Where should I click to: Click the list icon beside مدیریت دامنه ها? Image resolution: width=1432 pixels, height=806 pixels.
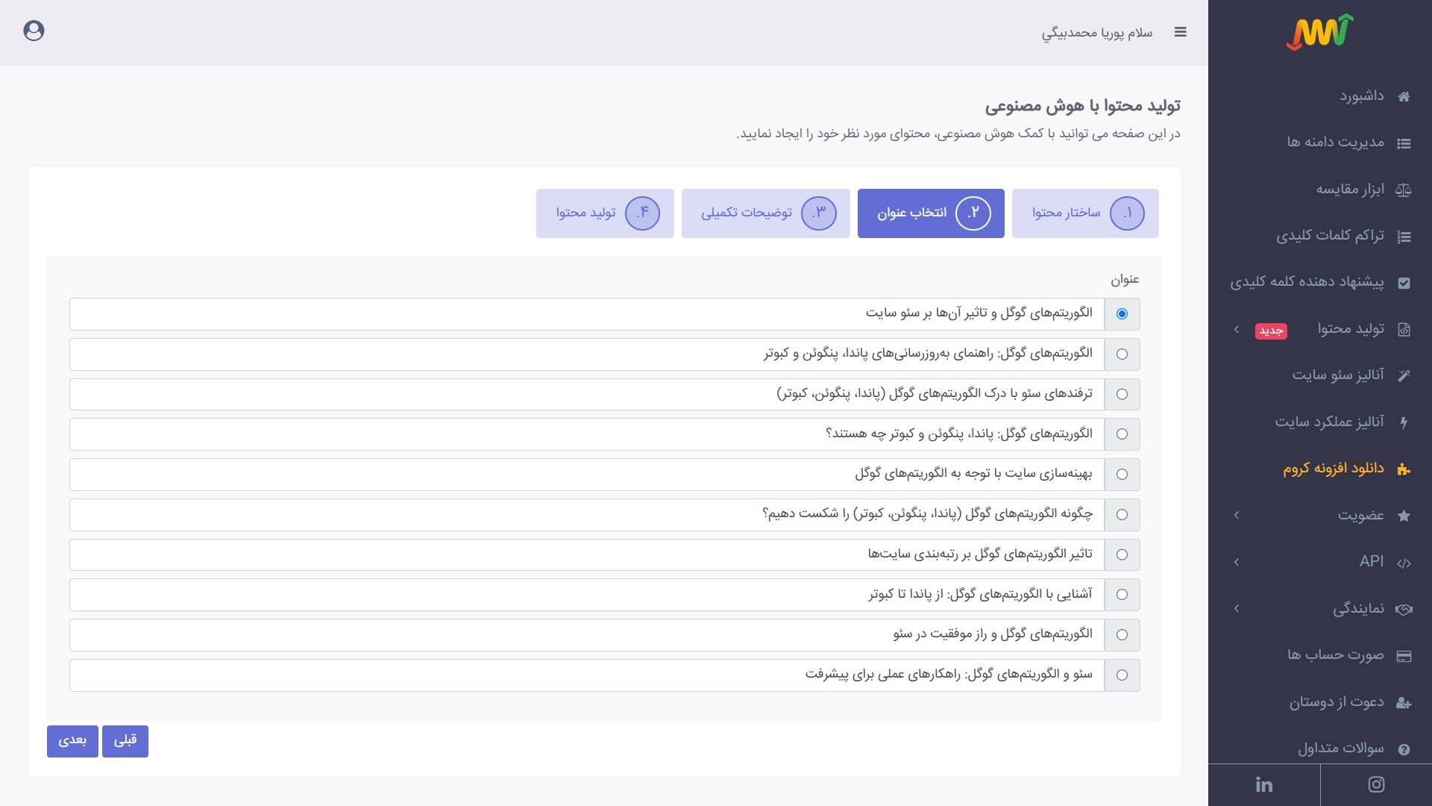[x=1404, y=143]
